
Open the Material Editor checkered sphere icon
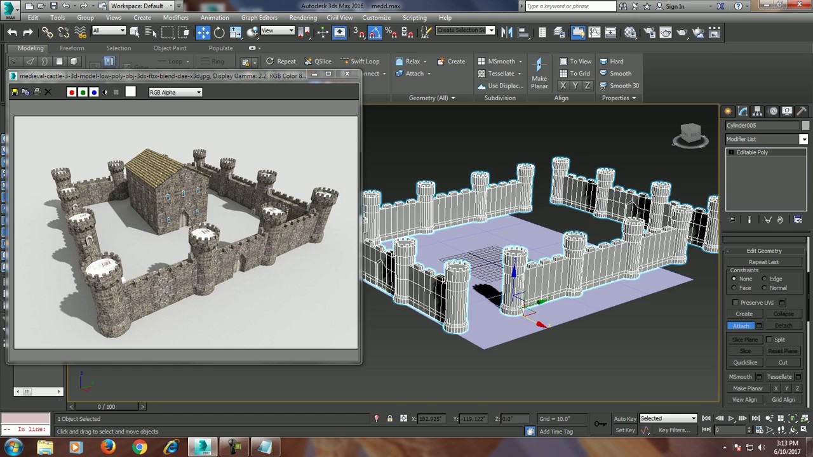[x=630, y=32]
